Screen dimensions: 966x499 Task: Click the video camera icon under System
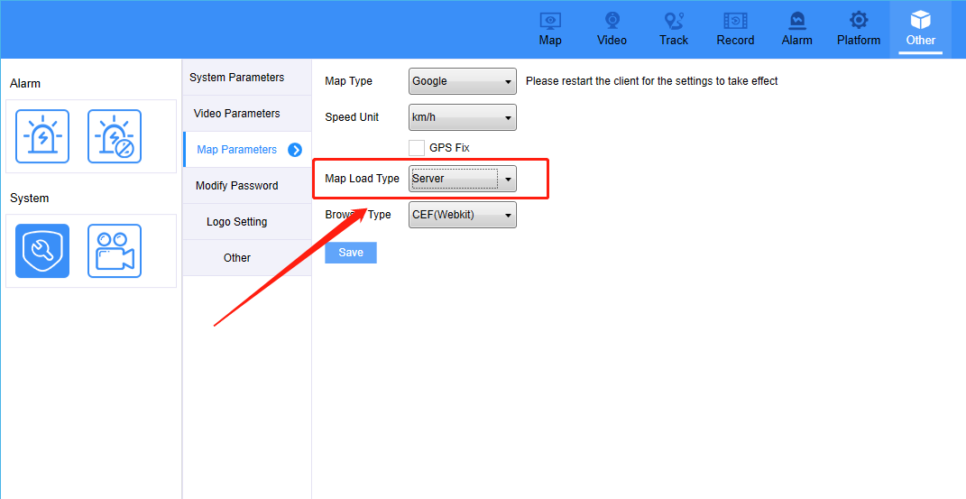click(x=115, y=251)
